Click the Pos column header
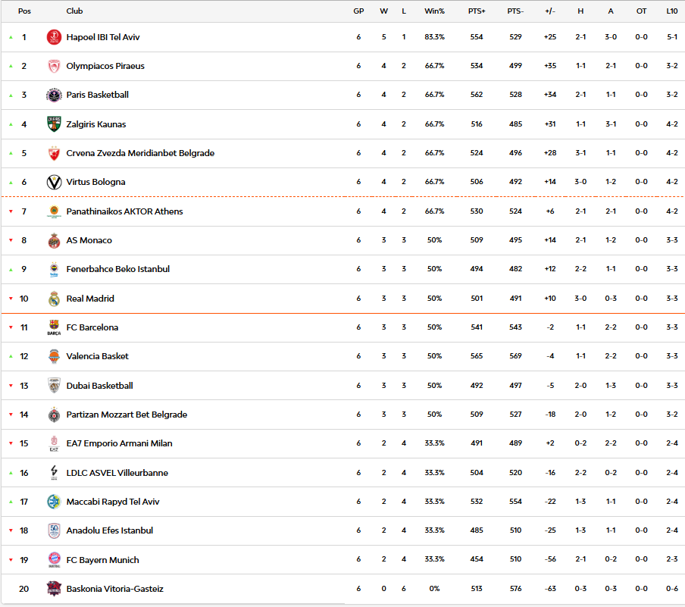The height and width of the screenshot is (607, 685). click(24, 11)
